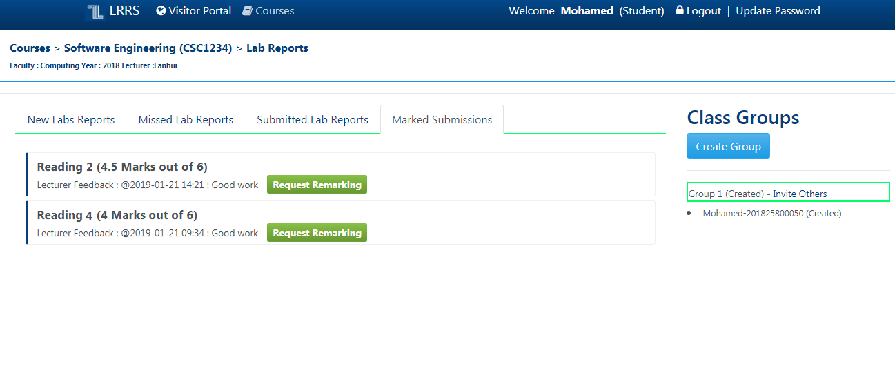Switch to the New Labs Reports tab
895x381 pixels.
71,120
